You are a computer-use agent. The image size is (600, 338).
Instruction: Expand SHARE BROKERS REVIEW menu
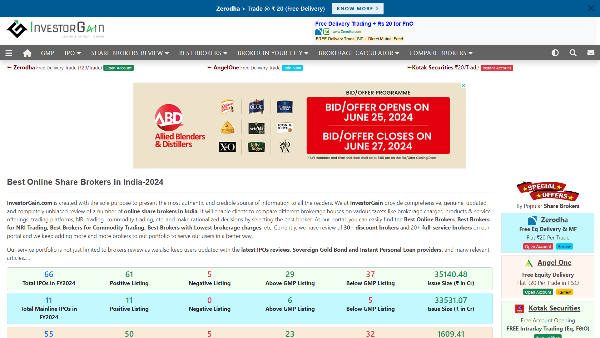(x=130, y=53)
